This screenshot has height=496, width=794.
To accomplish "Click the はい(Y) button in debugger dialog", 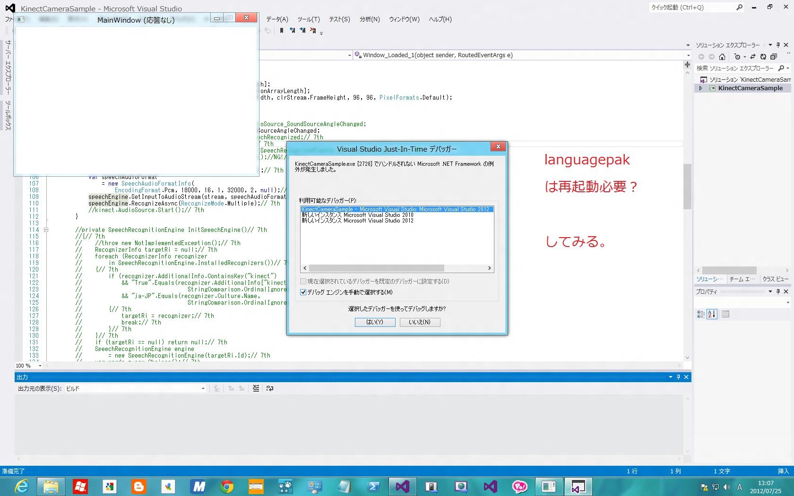I will [x=375, y=322].
